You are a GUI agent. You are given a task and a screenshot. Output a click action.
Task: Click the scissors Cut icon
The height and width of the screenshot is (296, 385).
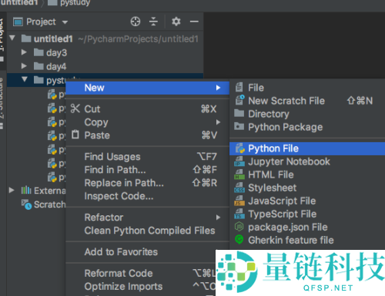75,108
